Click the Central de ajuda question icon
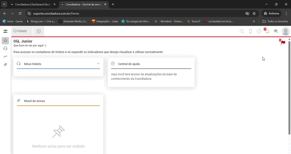Screen dimensions: 291x154 point(113,64)
